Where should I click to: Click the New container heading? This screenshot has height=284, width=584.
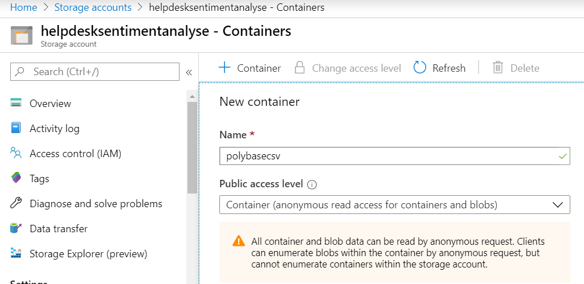pos(260,102)
